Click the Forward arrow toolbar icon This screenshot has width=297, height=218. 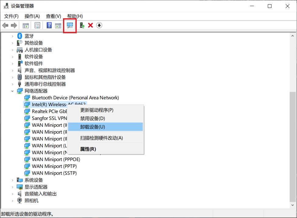(x=14, y=25)
